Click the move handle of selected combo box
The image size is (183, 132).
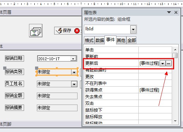click(x=36, y=68)
